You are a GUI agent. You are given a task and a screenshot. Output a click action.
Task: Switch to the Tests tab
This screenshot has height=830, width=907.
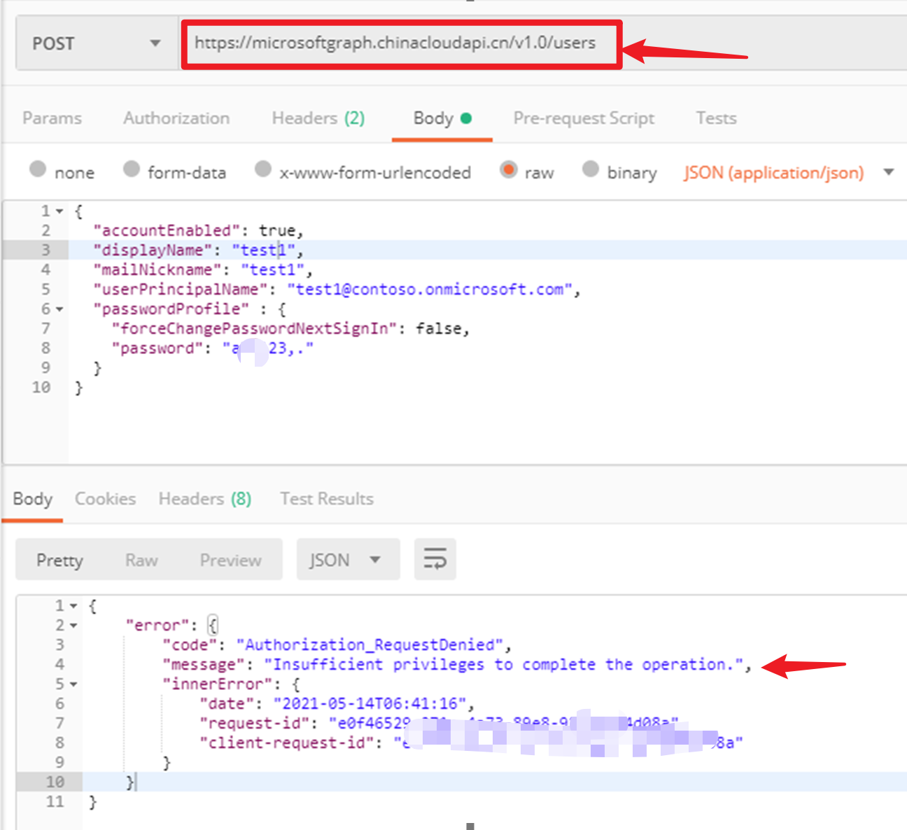[x=715, y=118]
